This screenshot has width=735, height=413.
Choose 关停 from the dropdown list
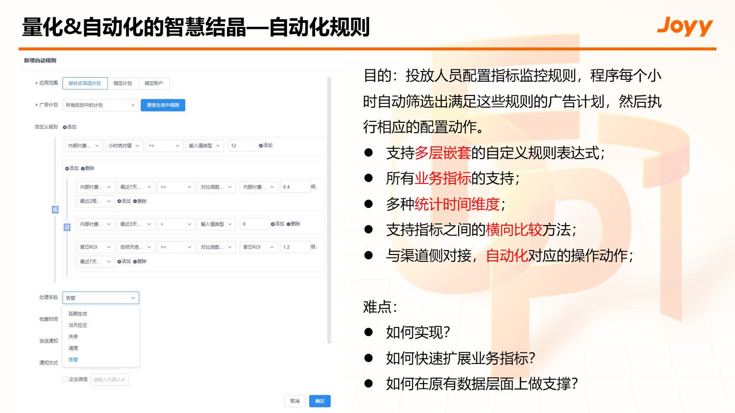[x=101, y=337]
